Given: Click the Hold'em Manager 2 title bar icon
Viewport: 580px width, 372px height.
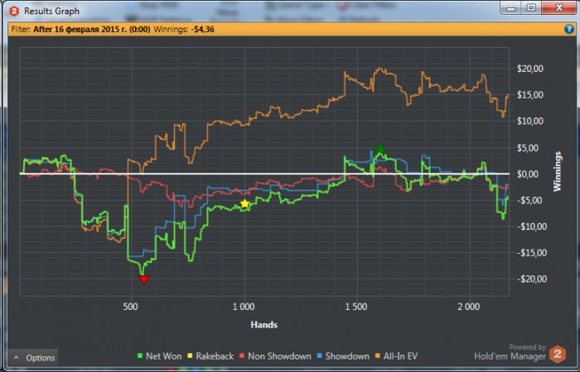Looking at the screenshot, I should tap(14, 11).
